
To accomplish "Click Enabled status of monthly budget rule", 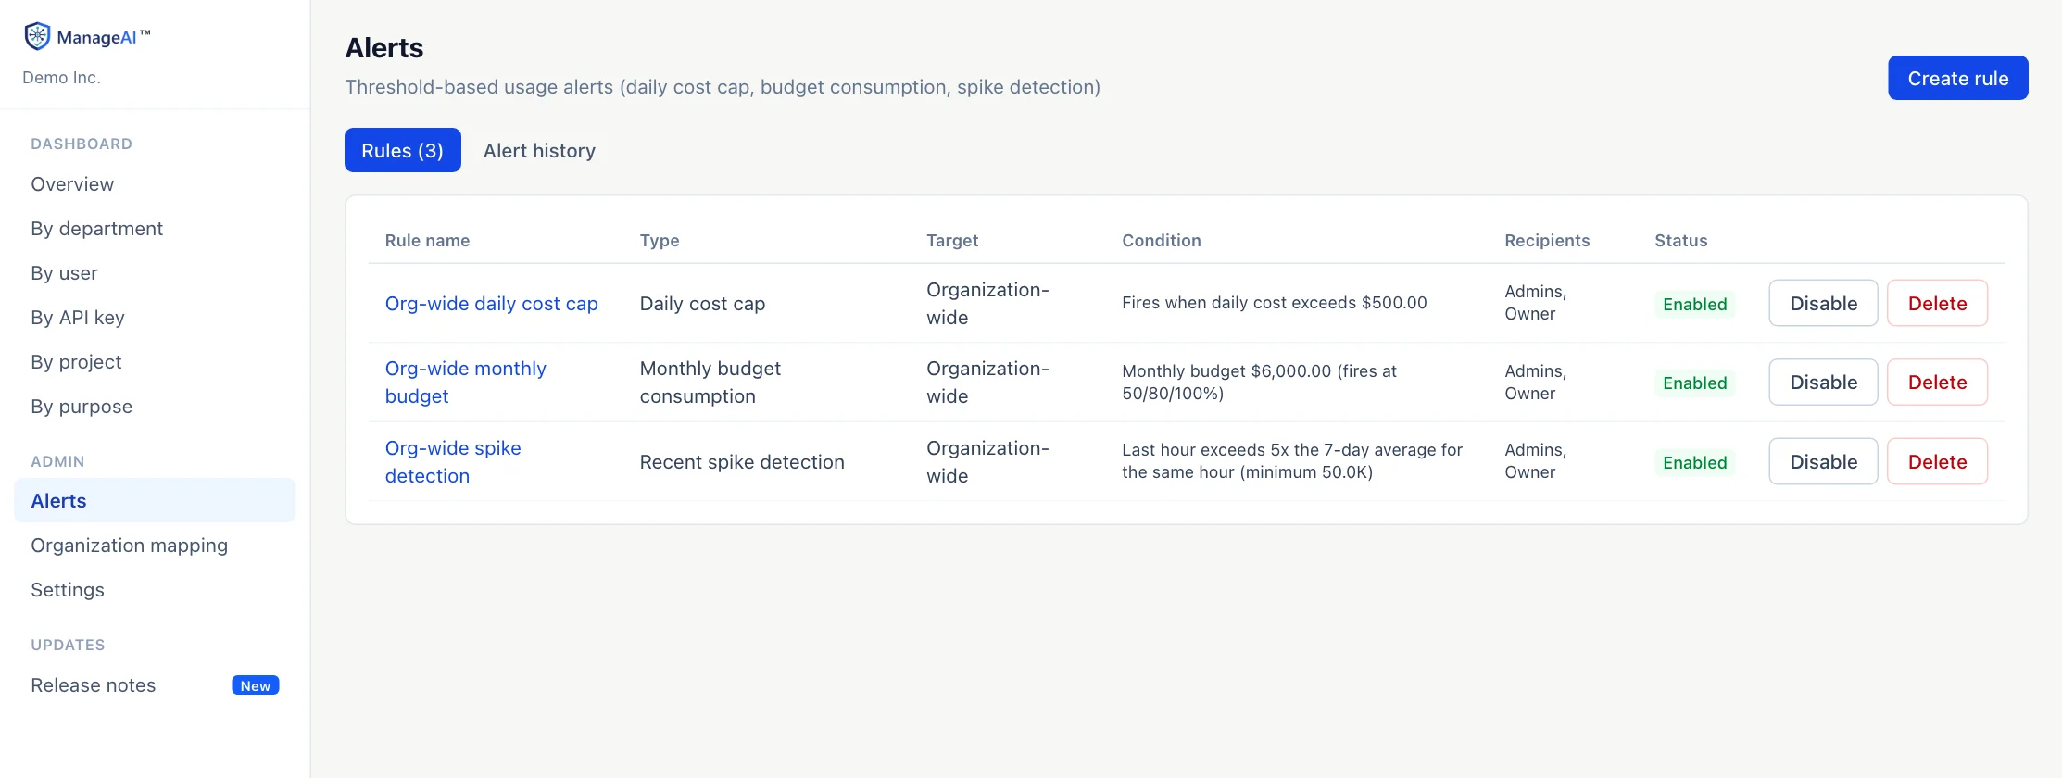I will coord(1694,383).
